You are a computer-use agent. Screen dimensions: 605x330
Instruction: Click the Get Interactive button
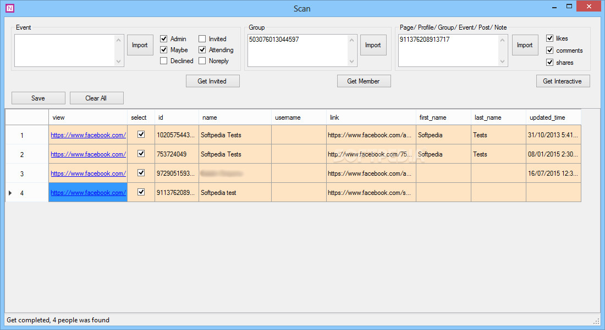coord(563,81)
